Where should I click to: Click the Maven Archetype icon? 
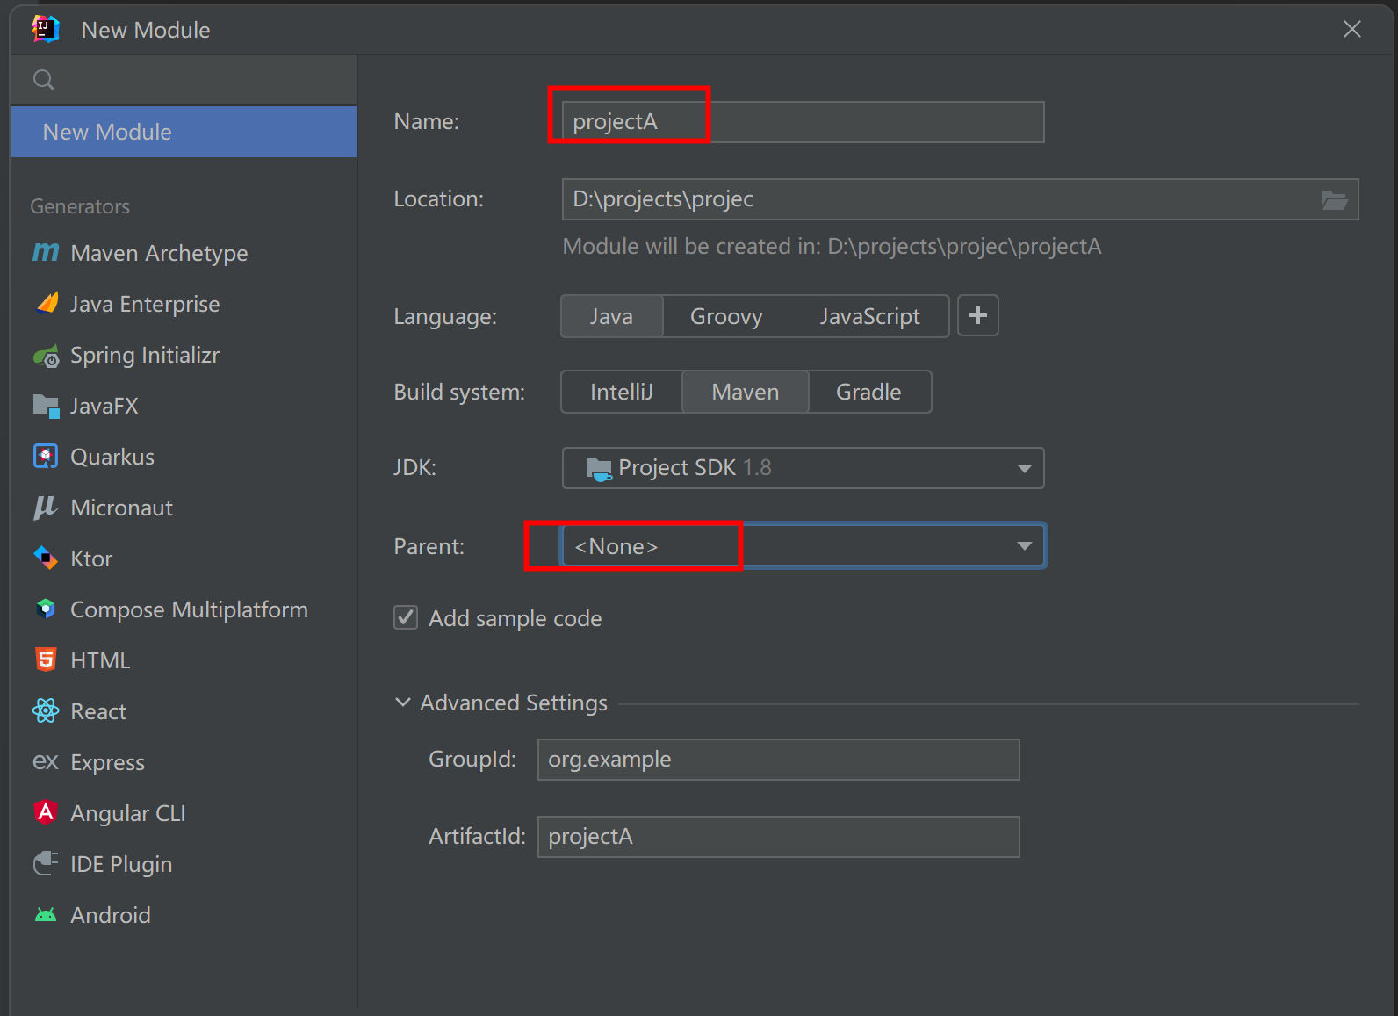tap(46, 253)
